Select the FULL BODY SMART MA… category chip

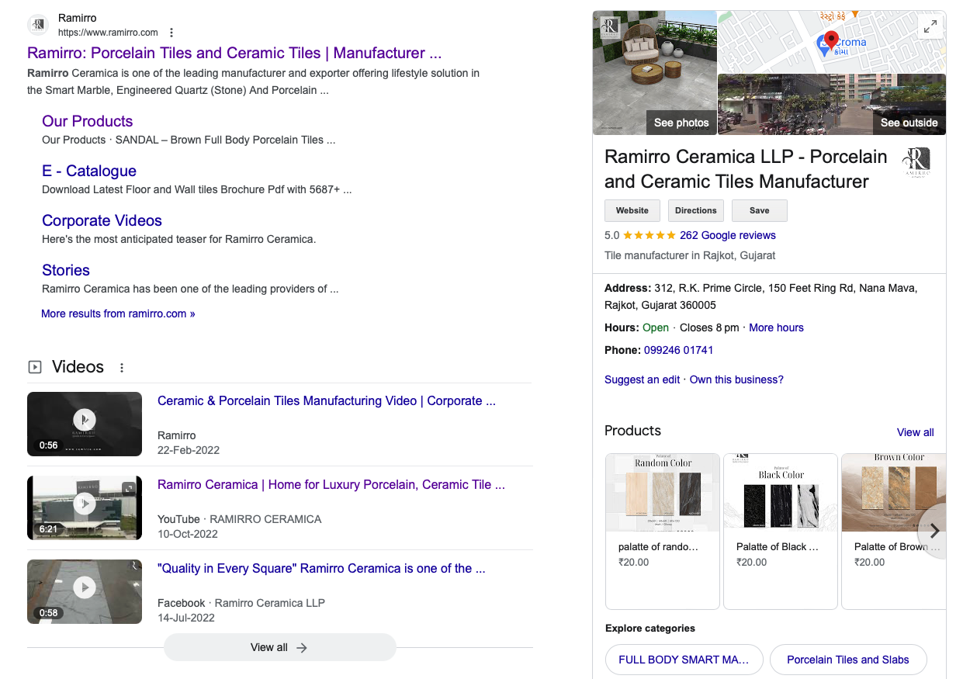684,660
